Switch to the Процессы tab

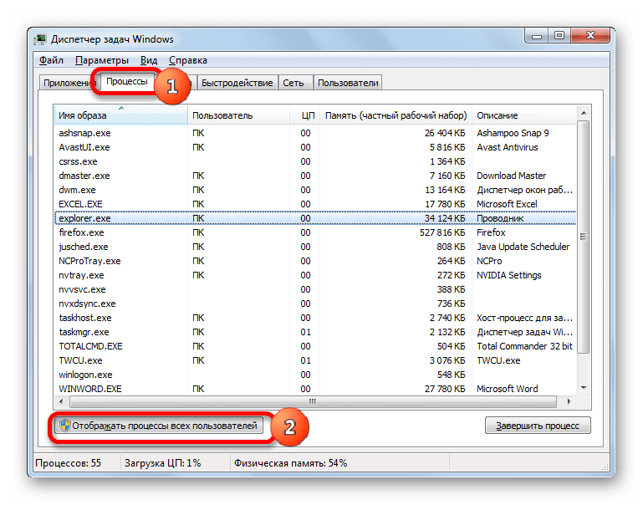coord(127,82)
